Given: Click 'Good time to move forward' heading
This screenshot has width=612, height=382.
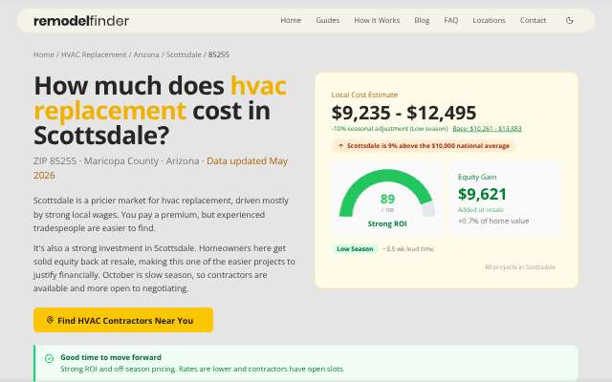Looking at the screenshot, I should (x=111, y=357).
